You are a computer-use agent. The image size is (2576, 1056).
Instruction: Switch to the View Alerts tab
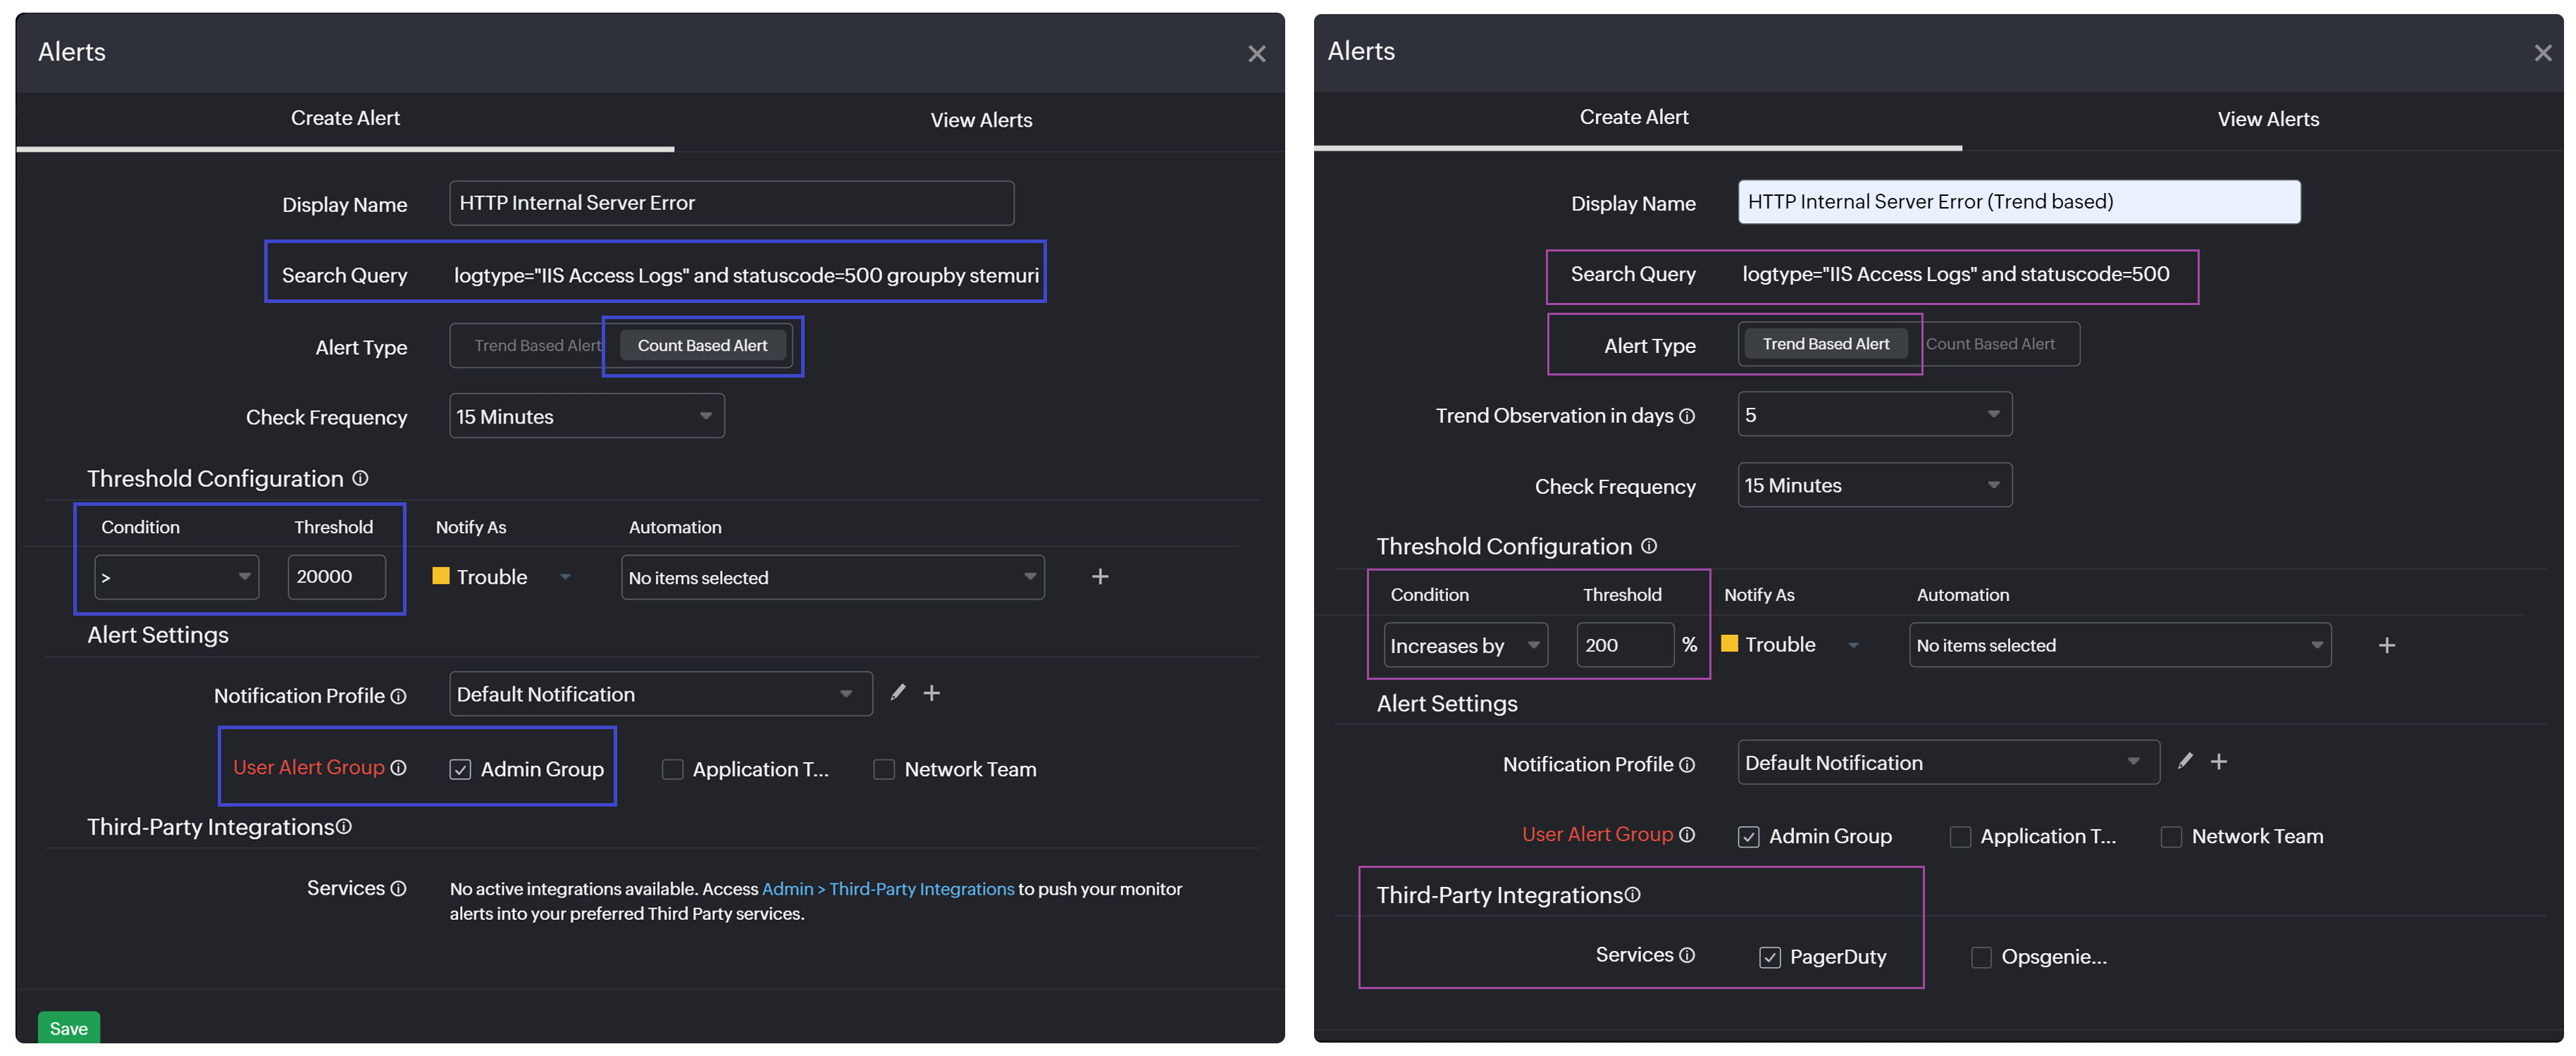coord(981,120)
